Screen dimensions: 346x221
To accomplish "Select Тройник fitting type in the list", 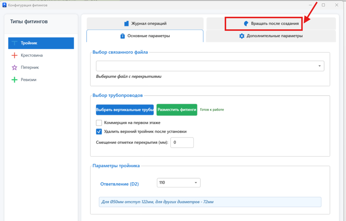I will [x=41, y=43].
